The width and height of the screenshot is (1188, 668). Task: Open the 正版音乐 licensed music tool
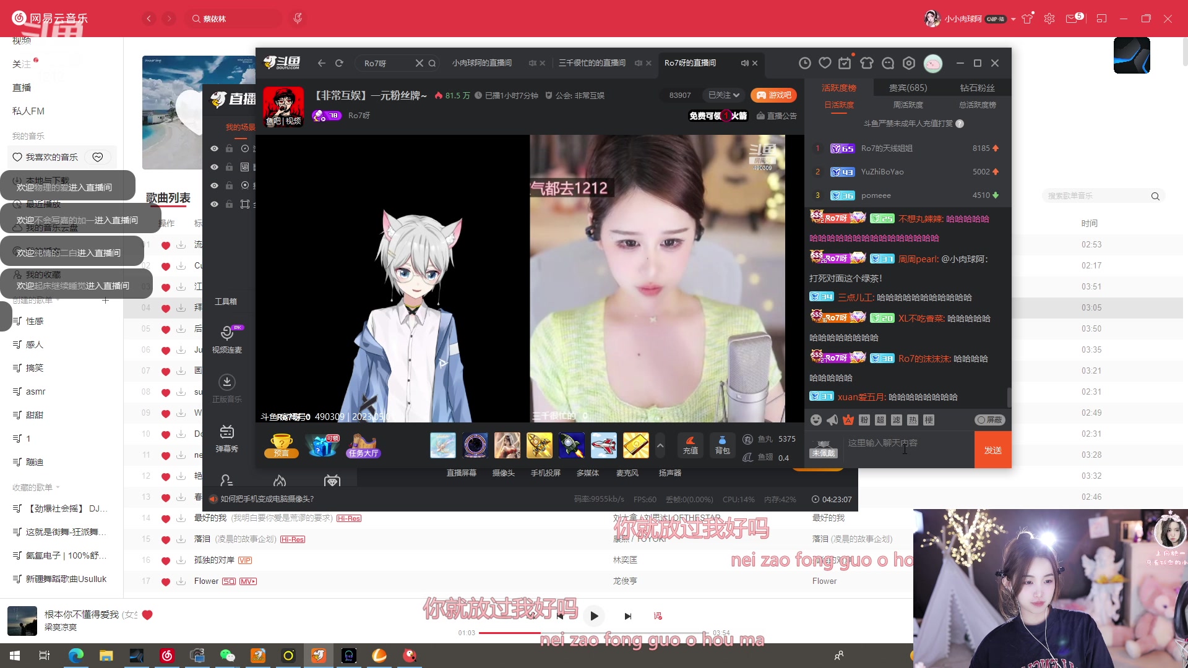[x=227, y=388]
